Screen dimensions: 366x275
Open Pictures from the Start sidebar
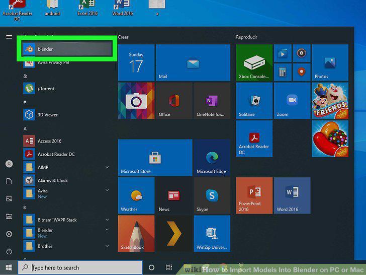pyautogui.click(x=9, y=199)
